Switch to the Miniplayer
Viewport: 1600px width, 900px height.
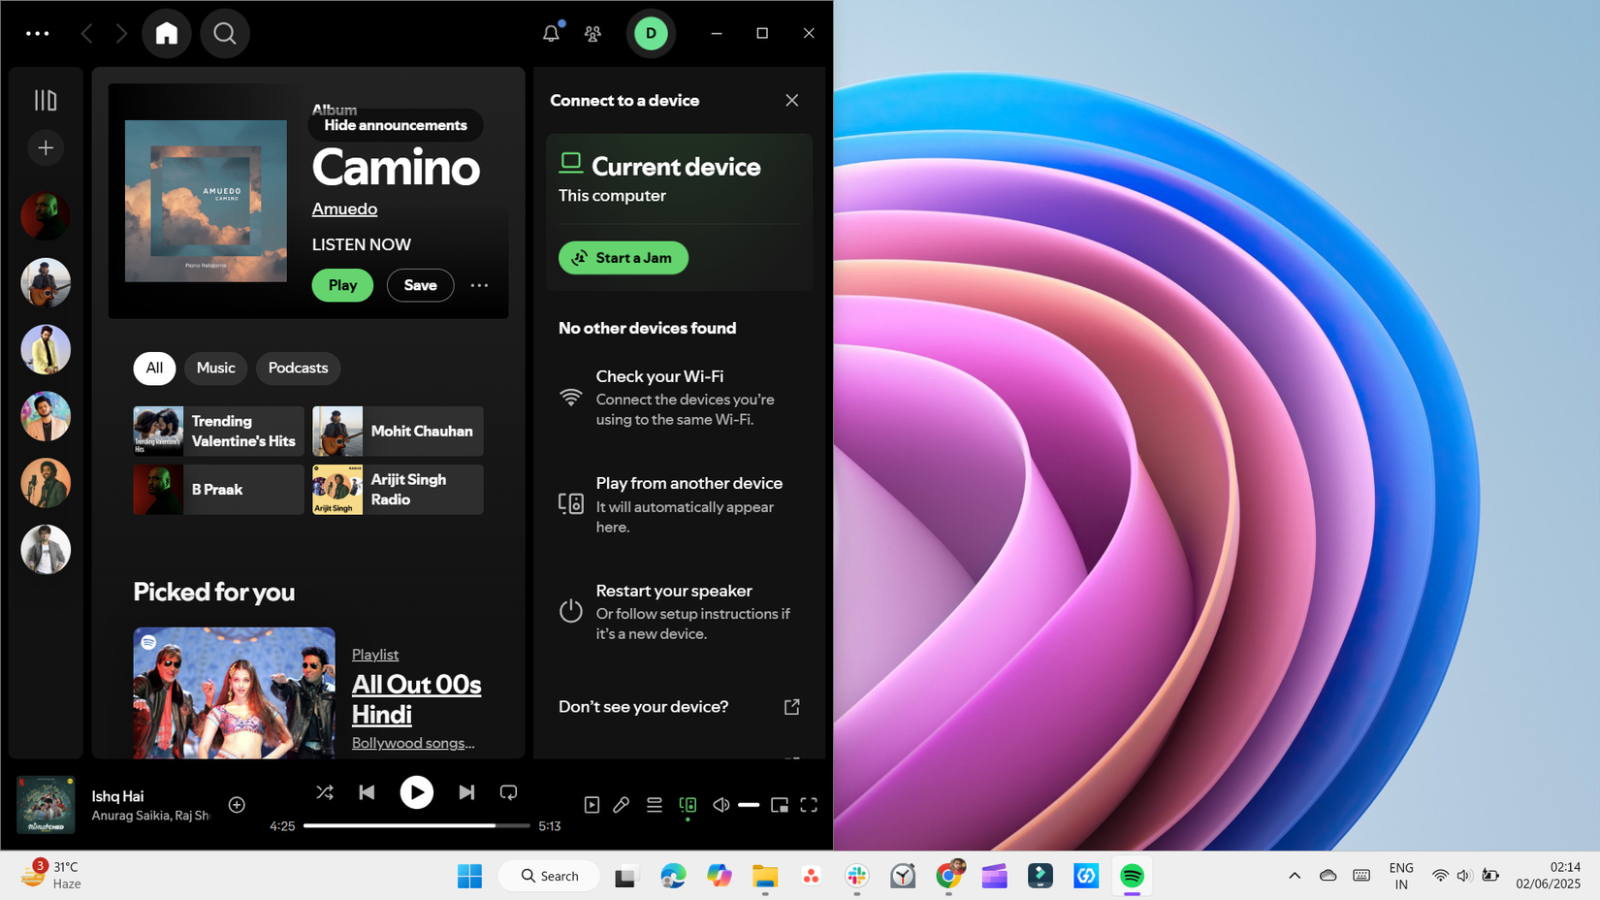pos(780,805)
